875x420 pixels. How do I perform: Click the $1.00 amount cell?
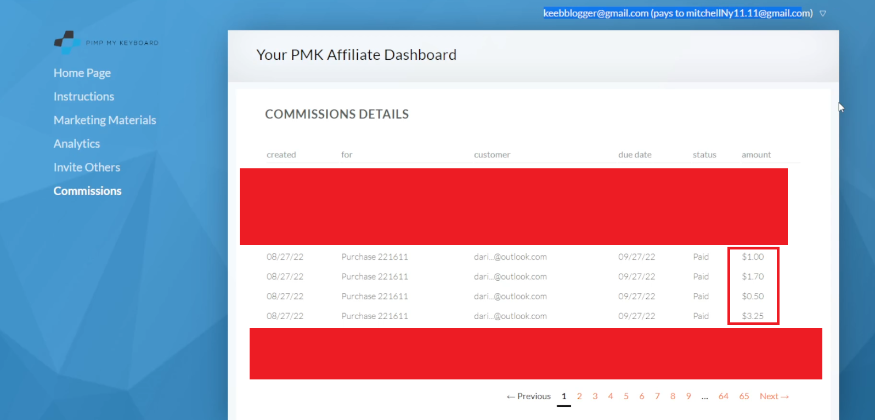click(753, 257)
